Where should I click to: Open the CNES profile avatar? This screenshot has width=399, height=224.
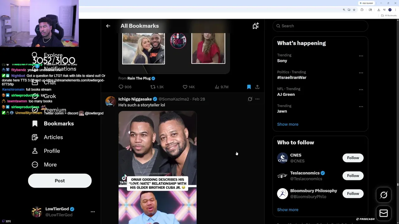(x=282, y=158)
